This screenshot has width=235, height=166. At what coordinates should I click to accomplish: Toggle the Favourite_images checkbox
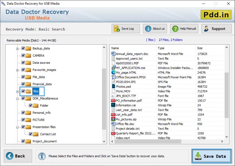23,70
